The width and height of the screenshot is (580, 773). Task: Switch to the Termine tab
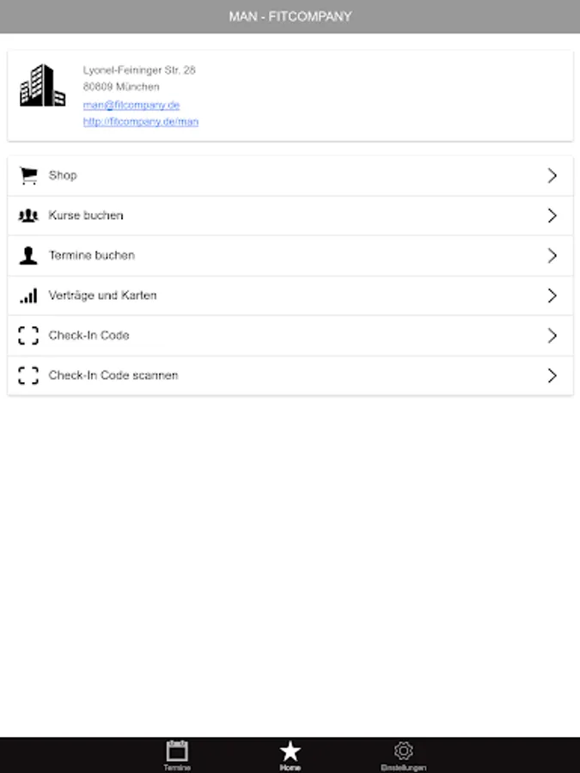(x=177, y=755)
